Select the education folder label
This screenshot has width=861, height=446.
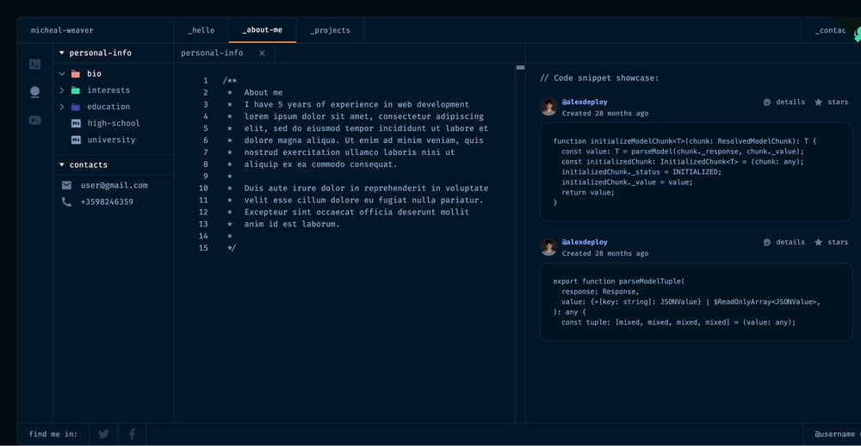coord(108,107)
